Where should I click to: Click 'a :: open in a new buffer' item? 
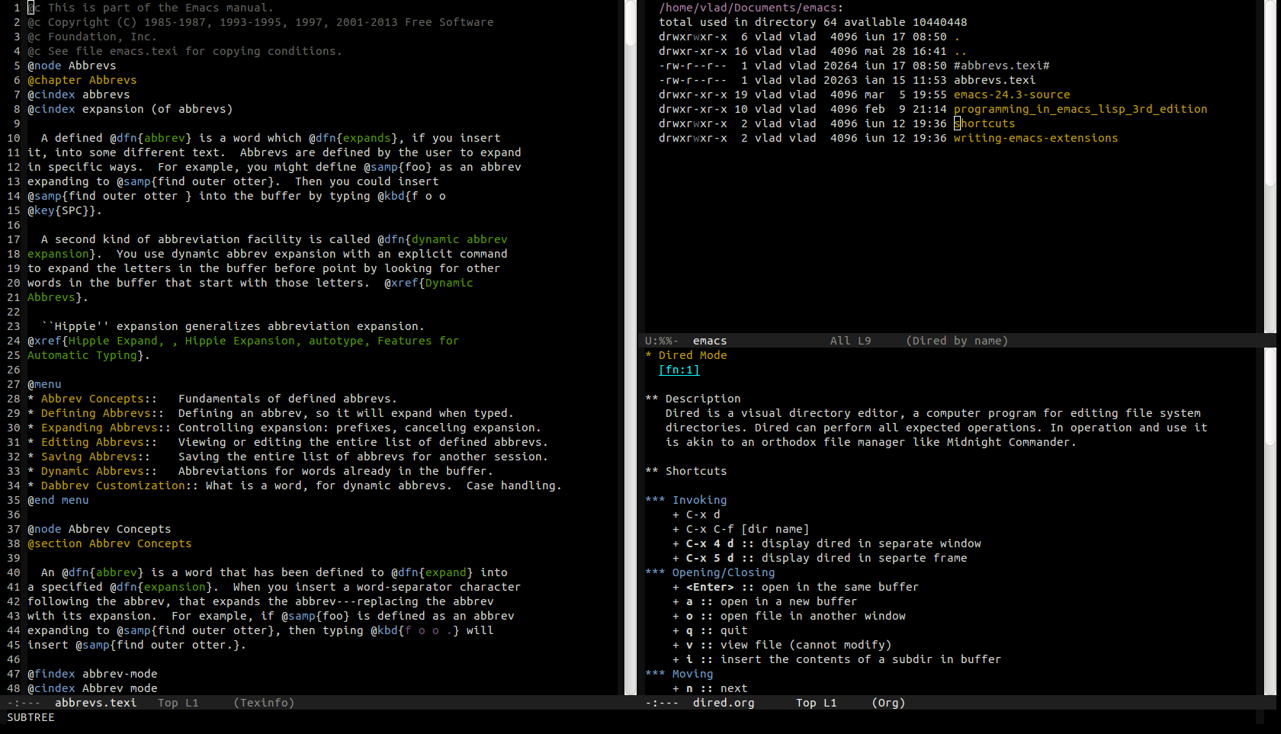click(x=765, y=601)
